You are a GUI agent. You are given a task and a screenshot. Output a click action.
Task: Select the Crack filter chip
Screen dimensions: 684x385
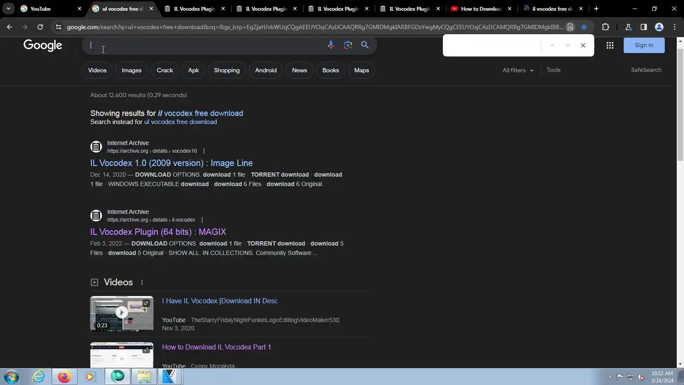[165, 70]
